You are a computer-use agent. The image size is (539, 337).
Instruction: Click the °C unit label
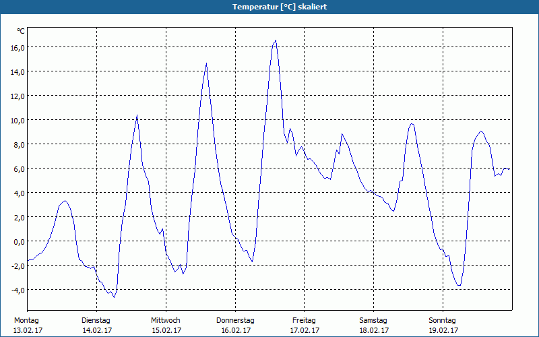(21, 31)
